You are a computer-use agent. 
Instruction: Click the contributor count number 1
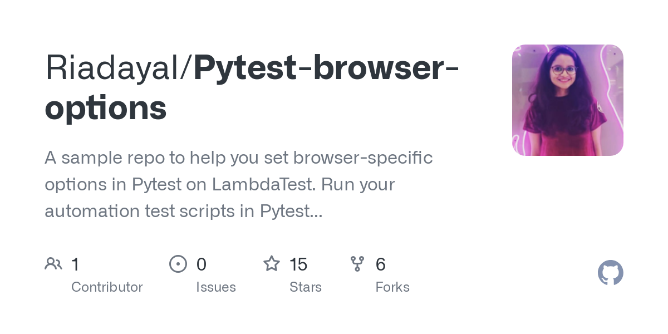75,264
